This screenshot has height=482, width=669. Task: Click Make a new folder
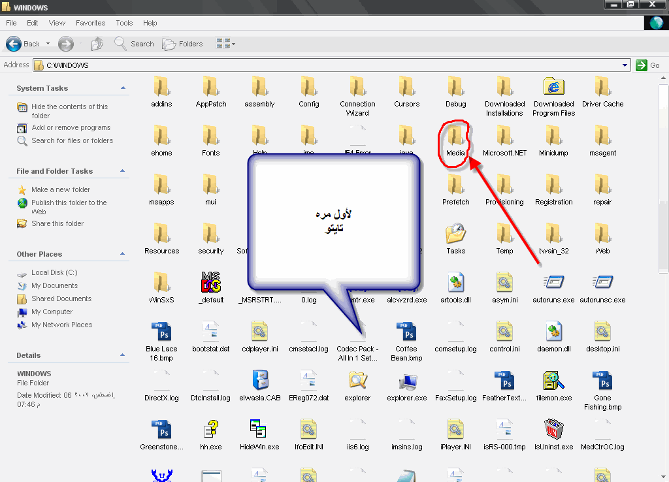[x=61, y=189]
